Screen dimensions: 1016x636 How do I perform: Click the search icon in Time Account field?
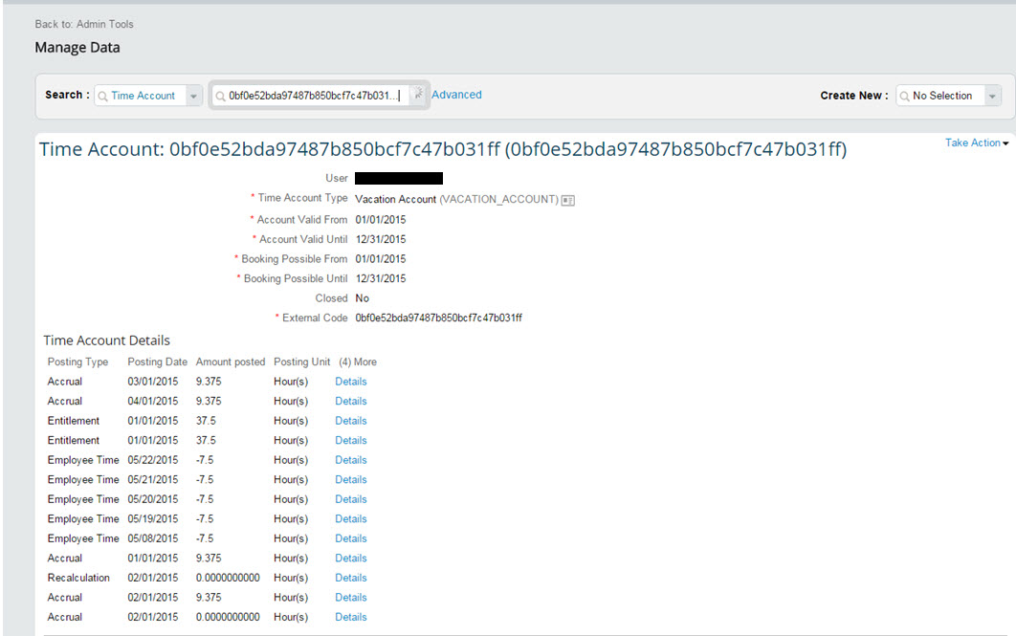click(x=103, y=96)
